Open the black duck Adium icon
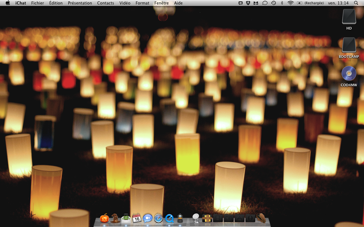The height and width of the screenshot is (227, 364). pos(180,218)
